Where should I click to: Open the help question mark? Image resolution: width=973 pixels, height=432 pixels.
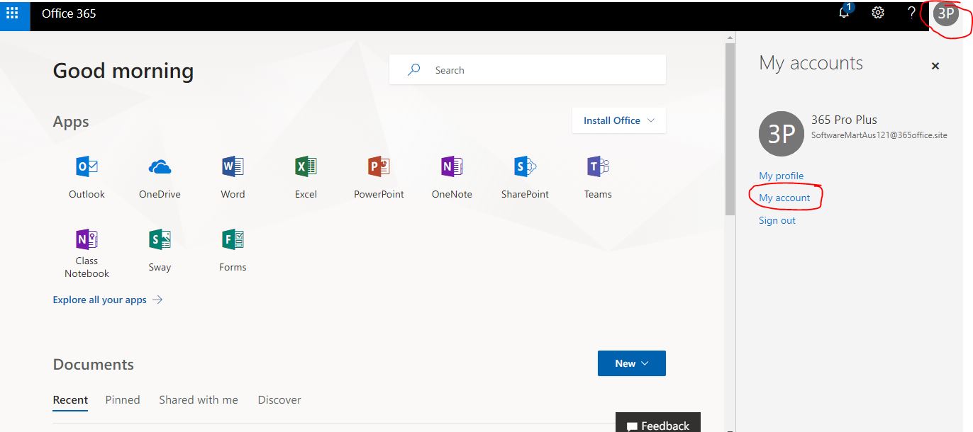912,13
